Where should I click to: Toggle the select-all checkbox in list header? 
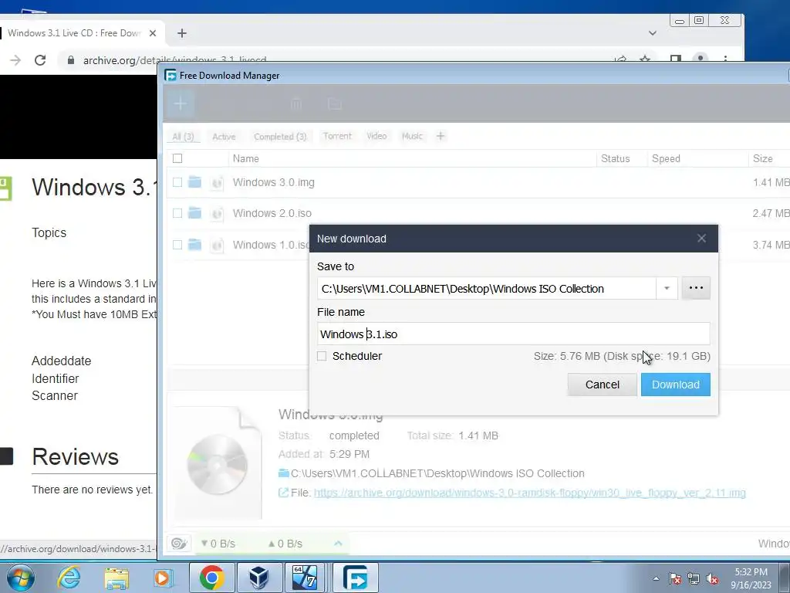coord(177,158)
